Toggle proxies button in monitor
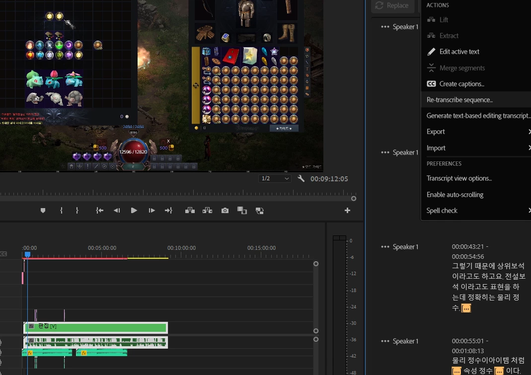 point(259,211)
